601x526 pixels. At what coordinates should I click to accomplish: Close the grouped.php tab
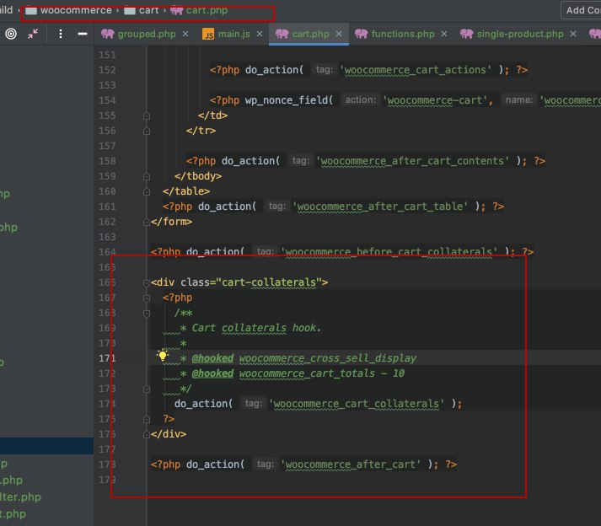185,34
